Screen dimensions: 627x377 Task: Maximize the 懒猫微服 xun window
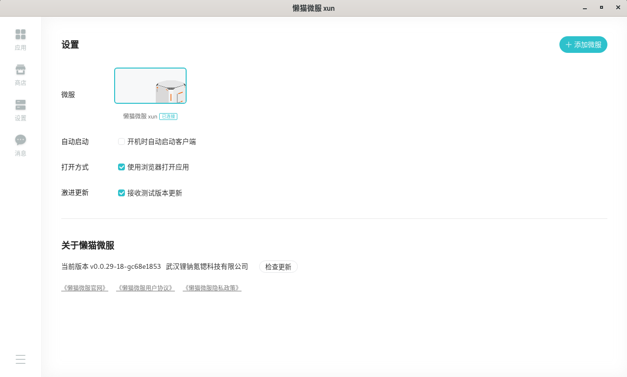coord(602,8)
